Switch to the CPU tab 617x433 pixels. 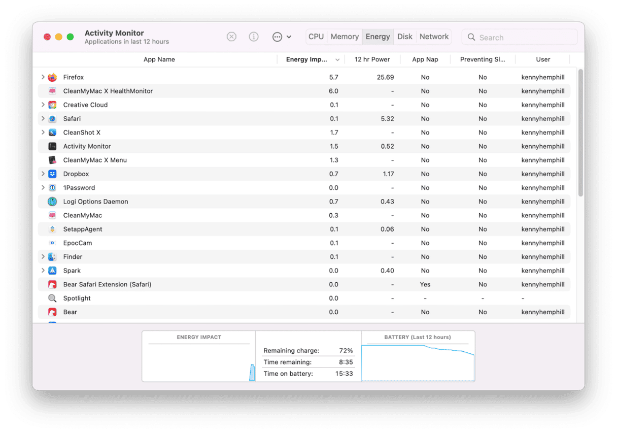316,37
